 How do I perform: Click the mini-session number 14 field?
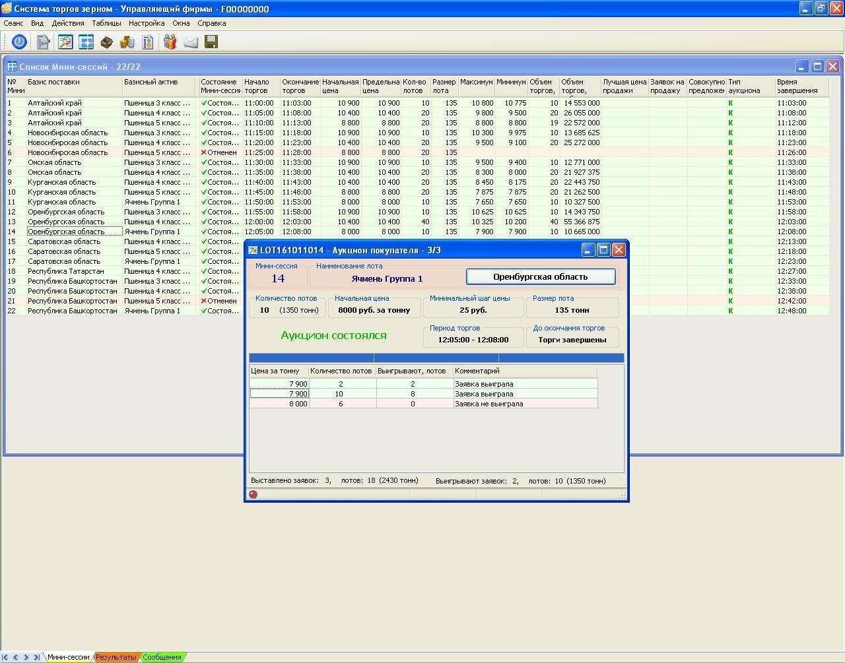point(278,278)
